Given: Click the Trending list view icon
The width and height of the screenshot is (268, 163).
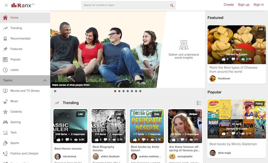Looking at the screenshot, I should coord(199,103).
